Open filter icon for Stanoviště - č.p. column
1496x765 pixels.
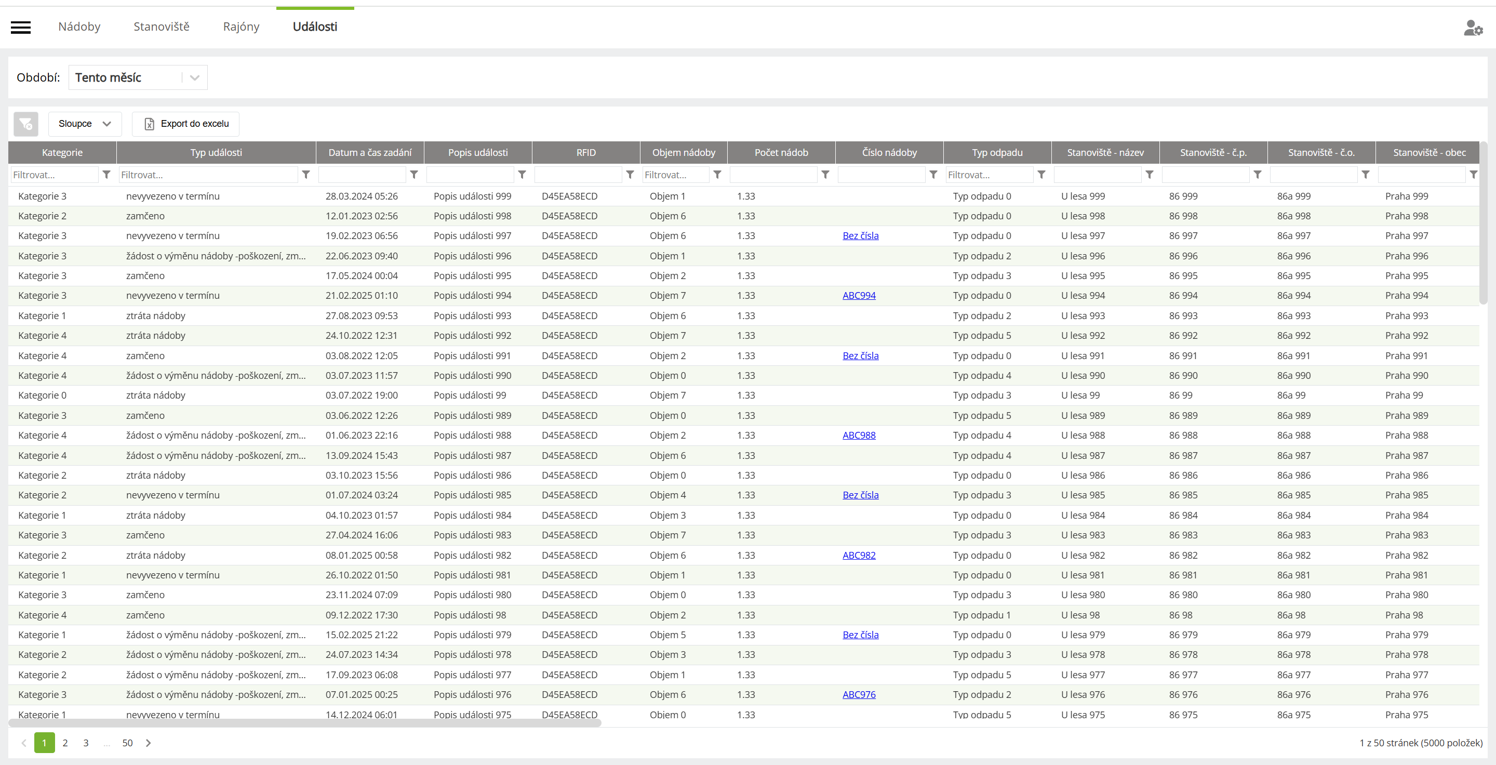click(x=1257, y=174)
